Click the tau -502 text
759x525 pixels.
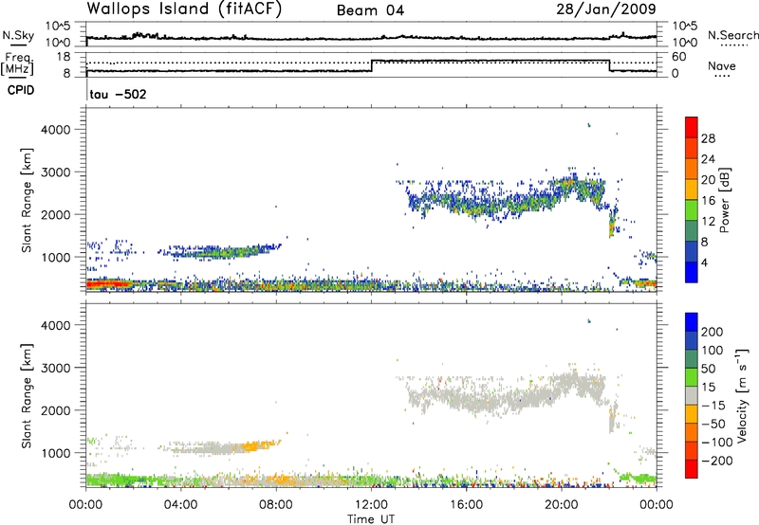[118, 94]
